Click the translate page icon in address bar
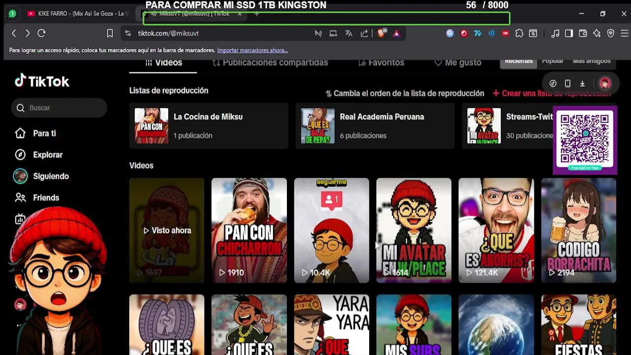Image resolution: width=631 pixels, height=355 pixels. (349, 33)
